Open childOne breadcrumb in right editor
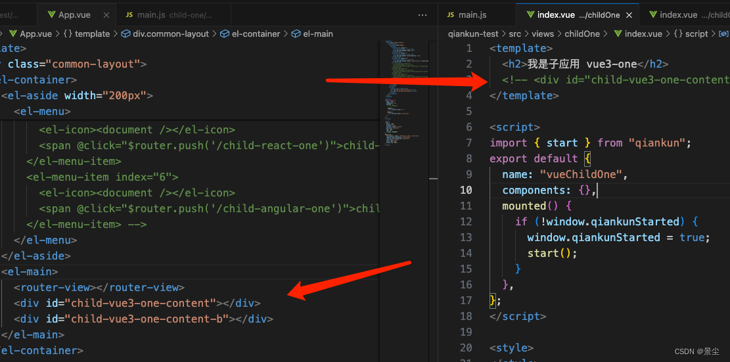 (582, 34)
